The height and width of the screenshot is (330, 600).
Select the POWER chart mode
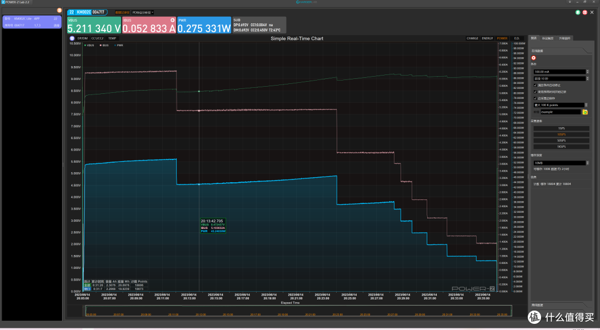click(x=502, y=38)
